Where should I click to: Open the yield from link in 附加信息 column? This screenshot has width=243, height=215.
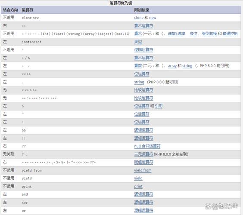(143, 170)
